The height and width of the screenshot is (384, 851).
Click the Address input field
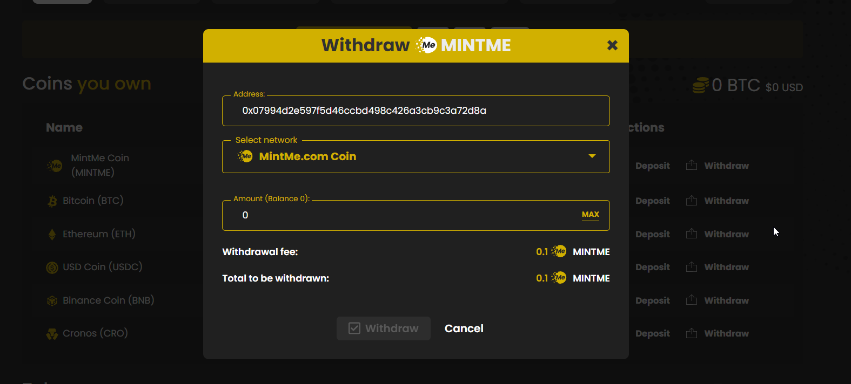click(x=415, y=111)
